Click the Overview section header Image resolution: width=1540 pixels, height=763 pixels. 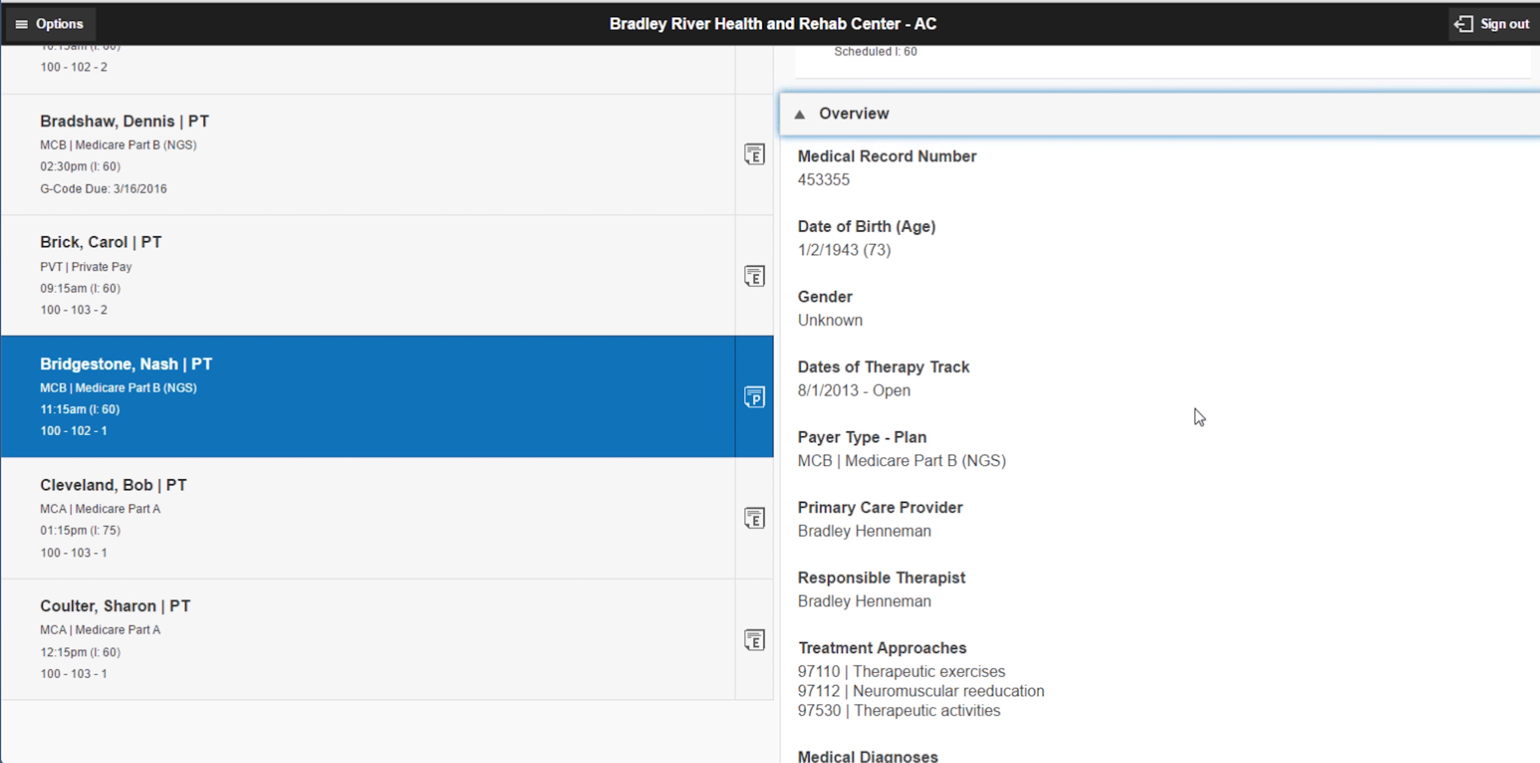click(854, 114)
